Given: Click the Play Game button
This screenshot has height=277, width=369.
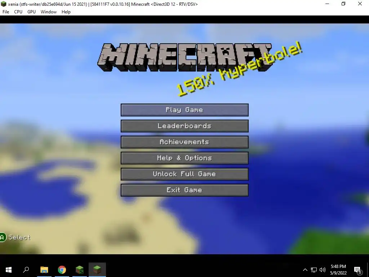Looking at the screenshot, I should (x=184, y=110).
